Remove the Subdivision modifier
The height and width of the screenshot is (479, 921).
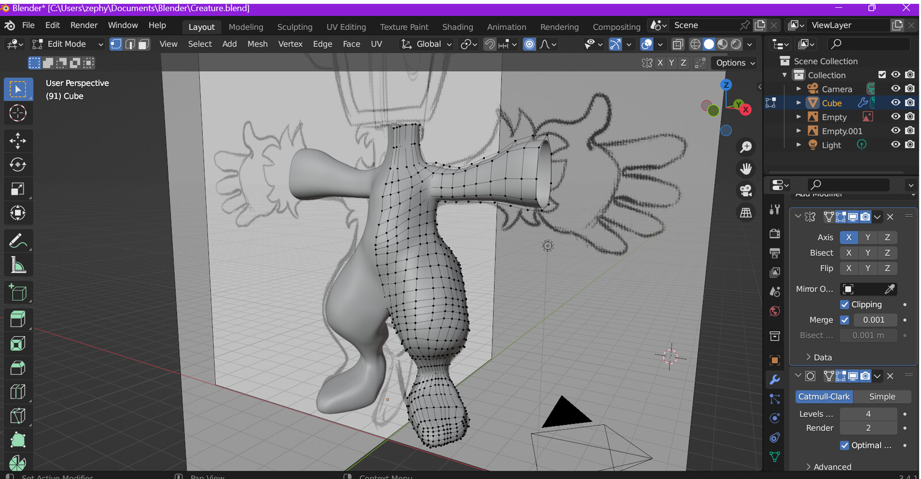click(890, 376)
